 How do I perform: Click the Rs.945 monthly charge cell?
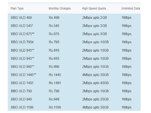point(54,59)
